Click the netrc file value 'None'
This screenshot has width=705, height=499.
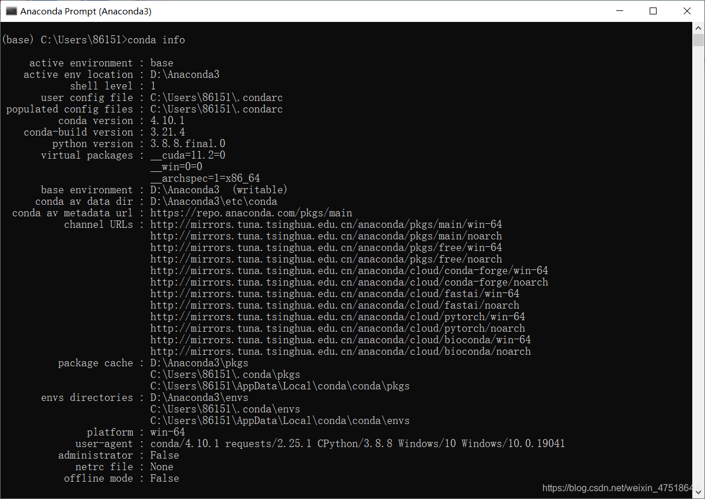[x=162, y=467]
